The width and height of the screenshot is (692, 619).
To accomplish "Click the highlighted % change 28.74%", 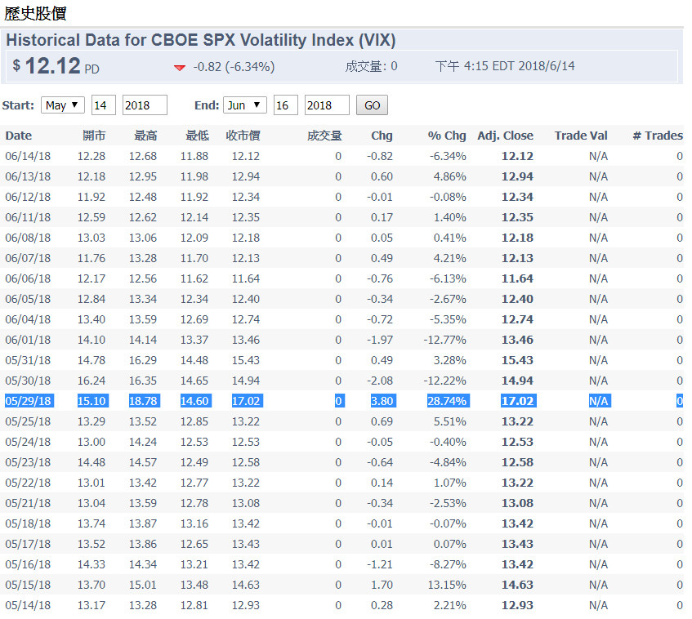I will click(x=448, y=401).
